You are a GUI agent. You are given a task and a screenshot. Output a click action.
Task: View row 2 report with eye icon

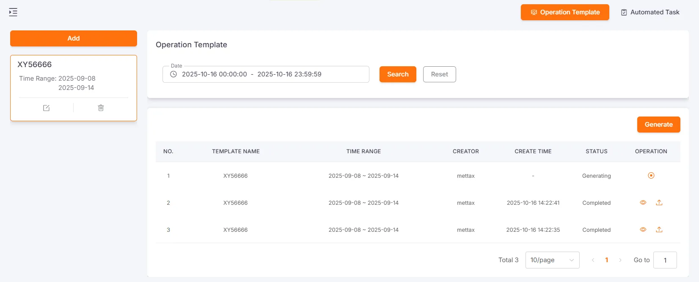coord(643,203)
